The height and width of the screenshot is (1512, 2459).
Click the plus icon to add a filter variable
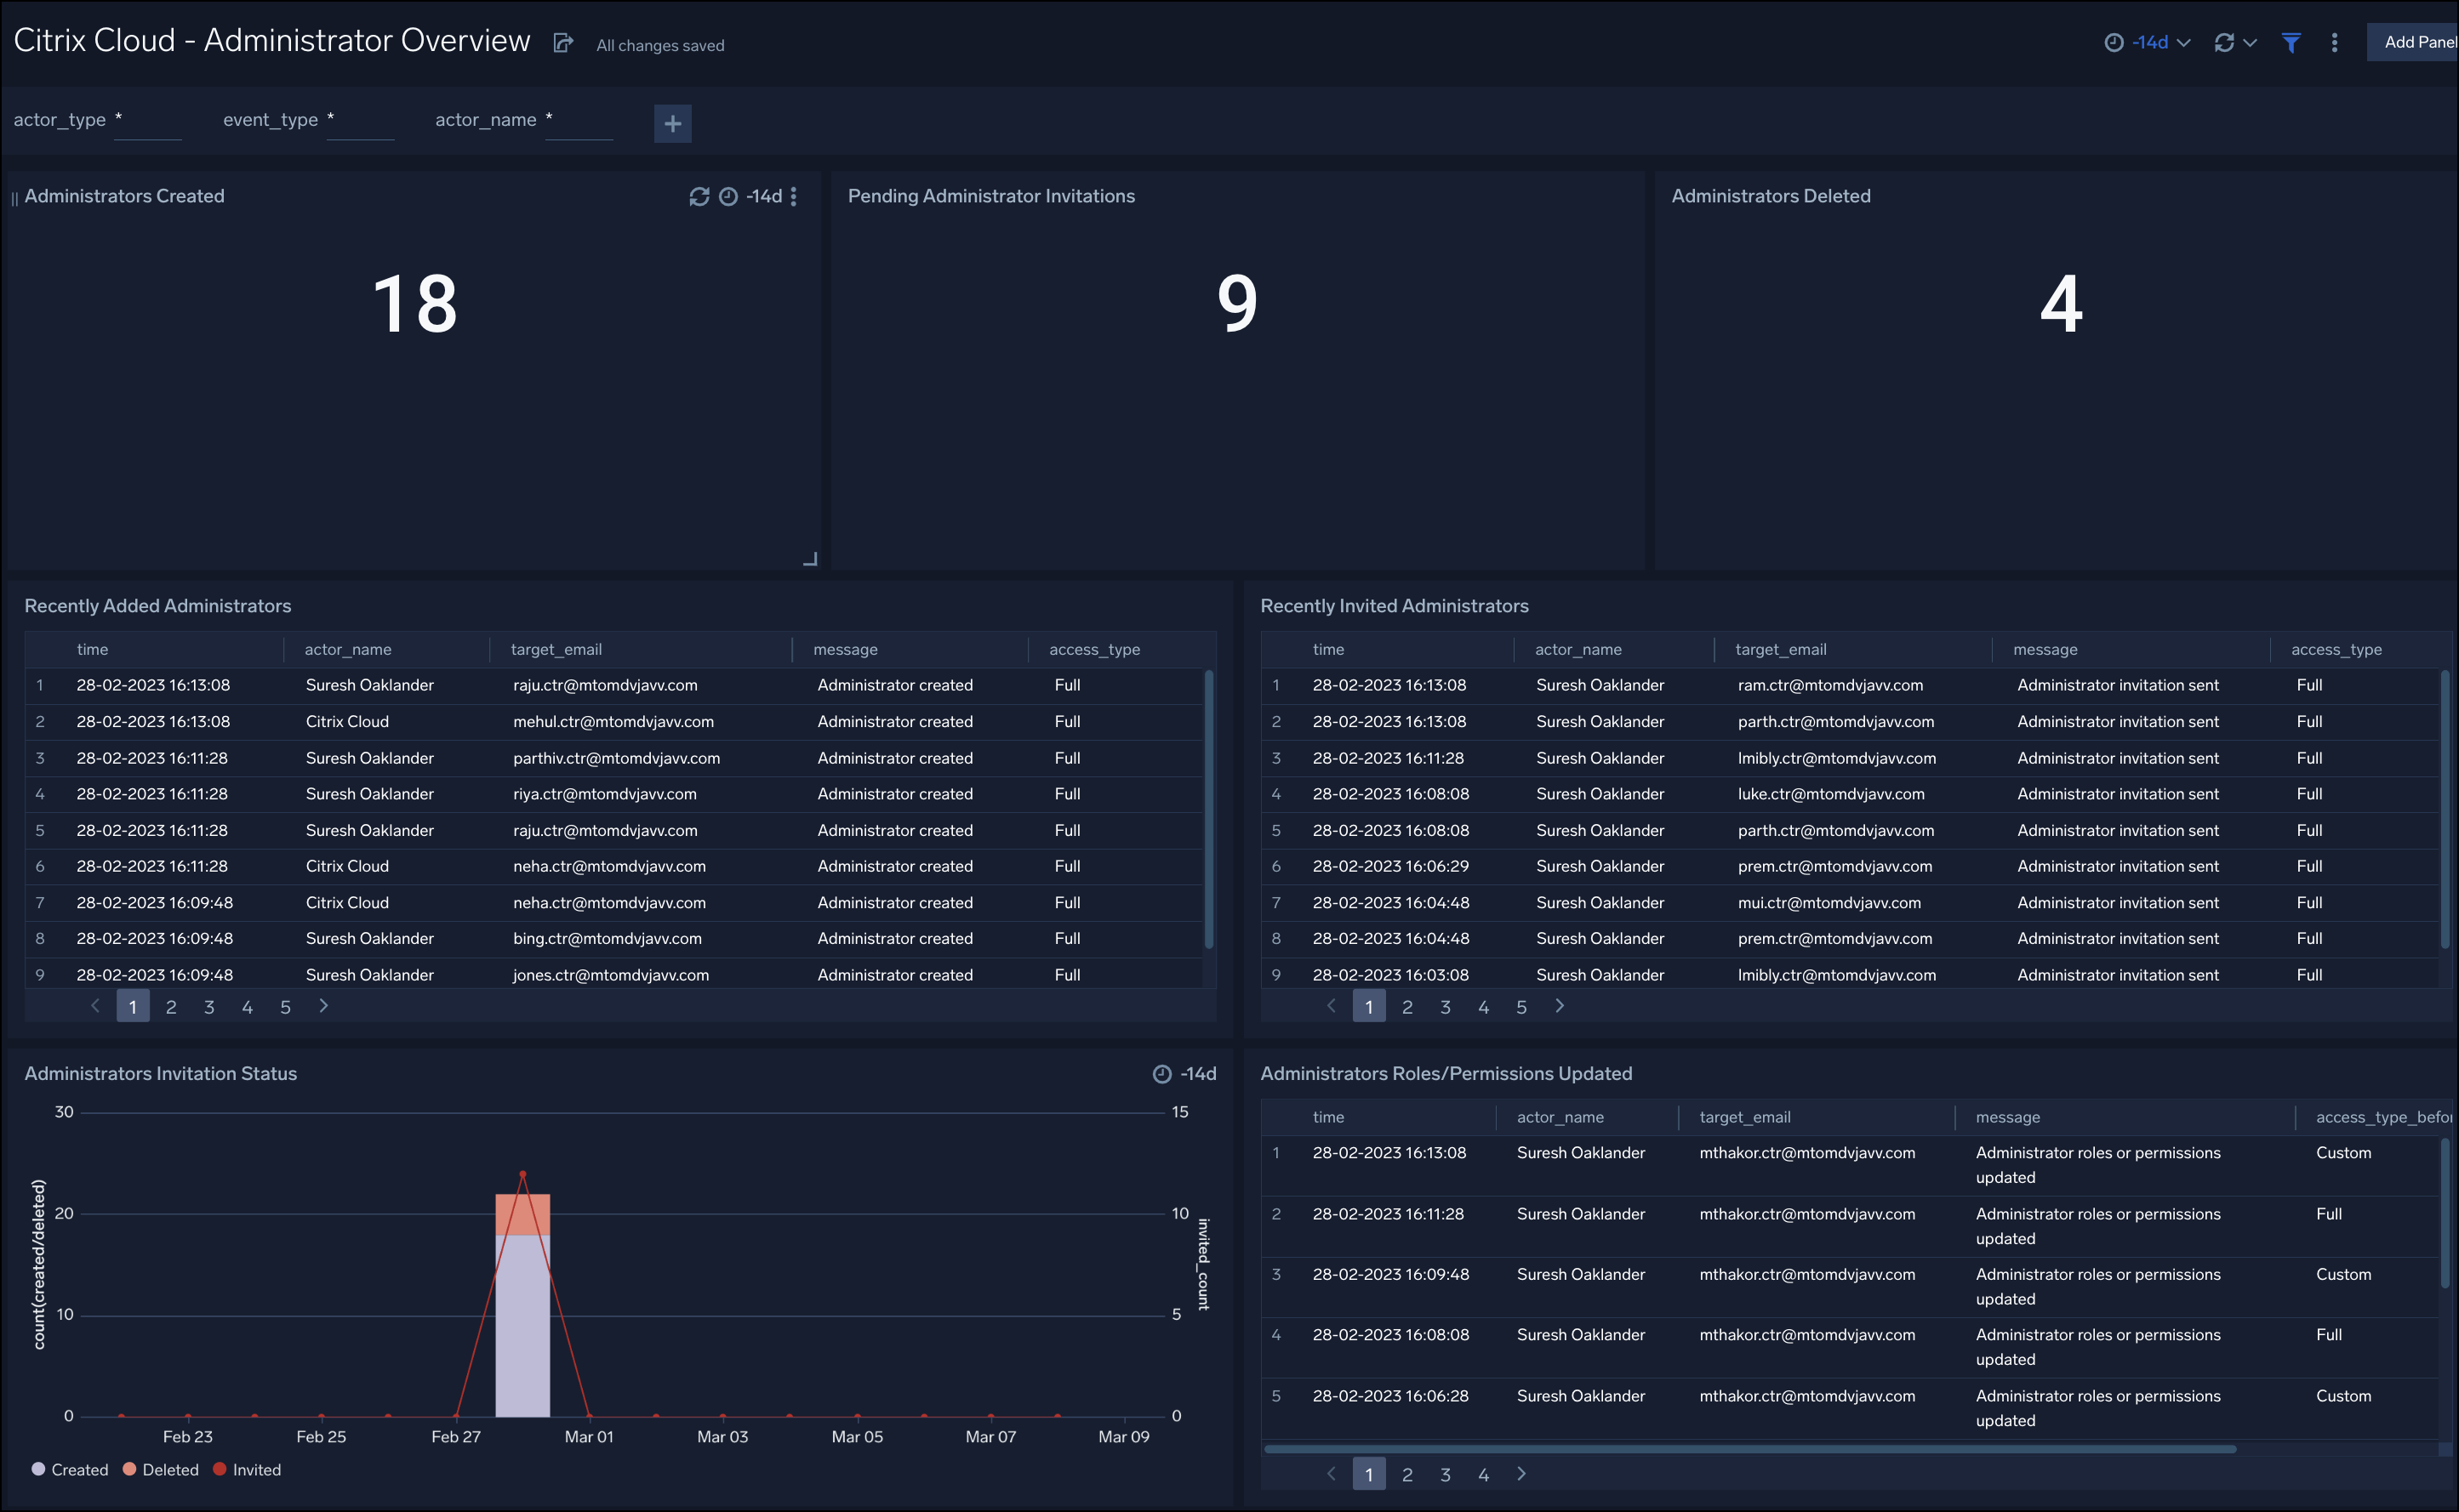click(672, 123)
